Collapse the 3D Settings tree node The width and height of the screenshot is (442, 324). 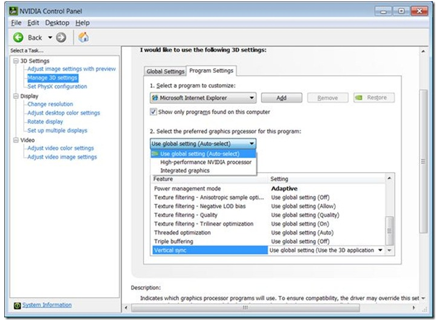(x=16, y=61)
